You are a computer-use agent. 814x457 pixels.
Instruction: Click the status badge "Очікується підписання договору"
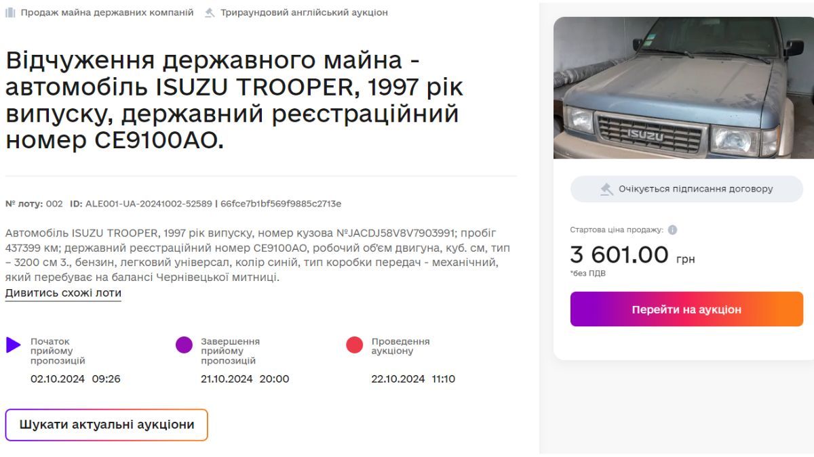pos(687,189)
